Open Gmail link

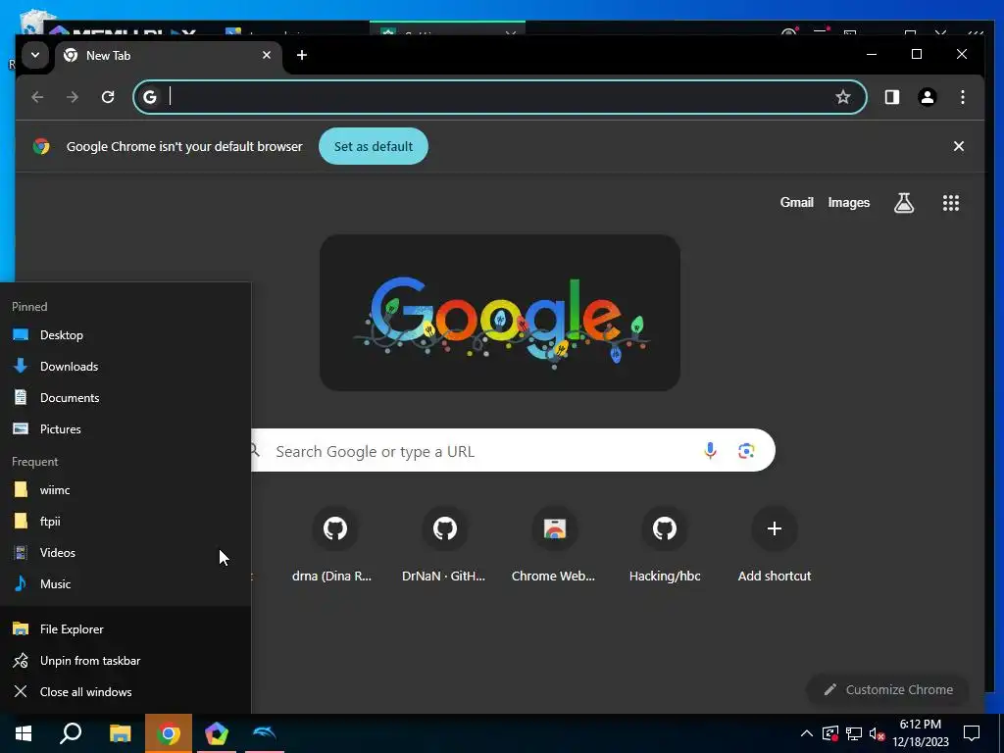[x=796, y=202]
